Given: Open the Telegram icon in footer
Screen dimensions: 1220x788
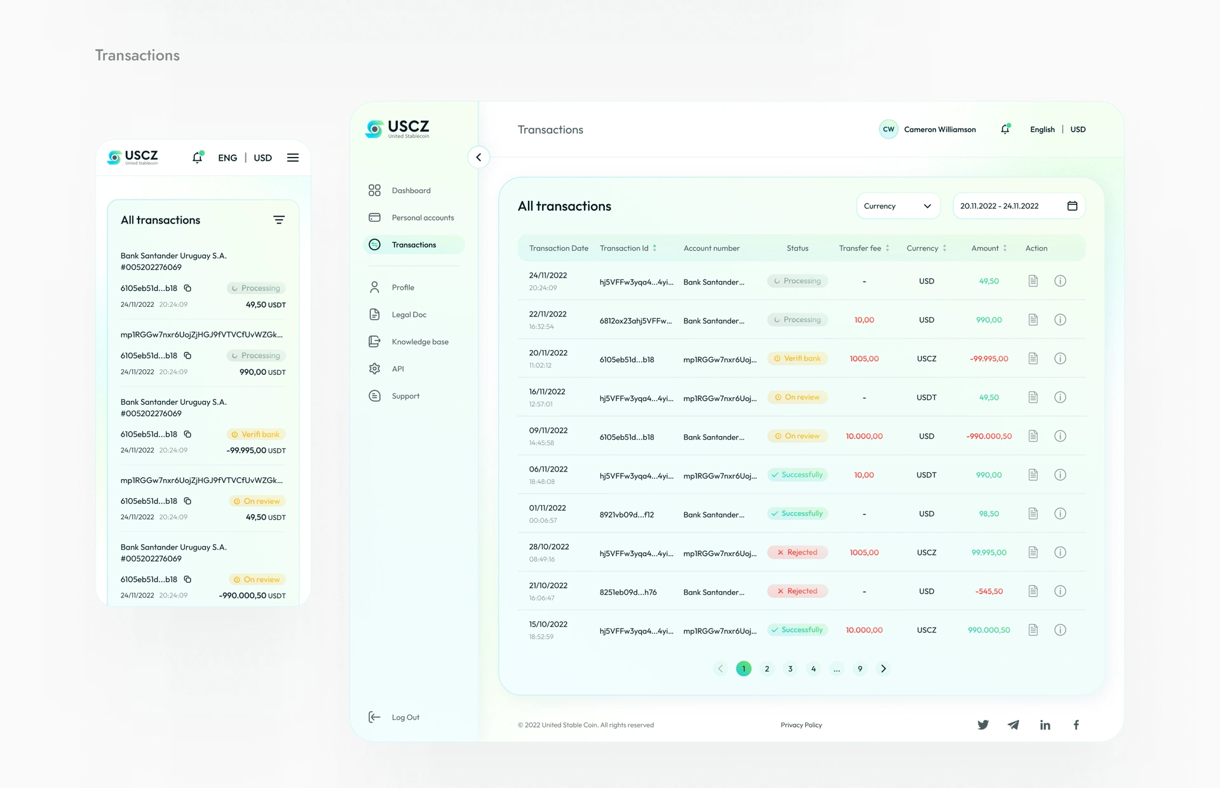Looking at the screenshot, I should click(1013, 724).
